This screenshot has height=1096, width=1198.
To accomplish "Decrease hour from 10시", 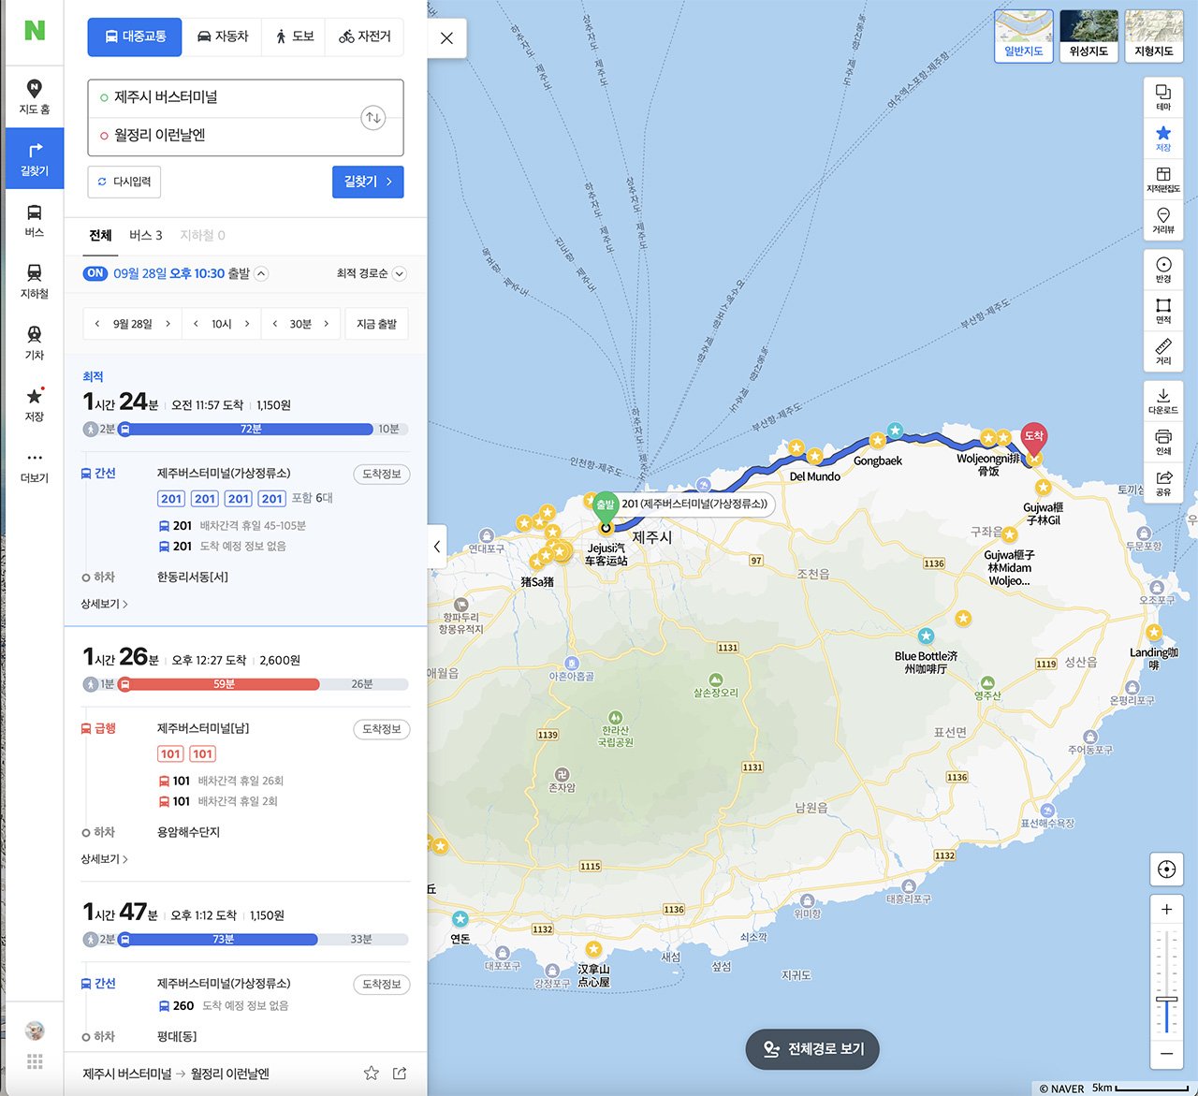I will point(196,324).
